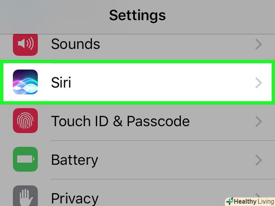The image size is (275, 206).
Task: Tap the red Sounds speaker icon
Action: [x=25, y=45]
